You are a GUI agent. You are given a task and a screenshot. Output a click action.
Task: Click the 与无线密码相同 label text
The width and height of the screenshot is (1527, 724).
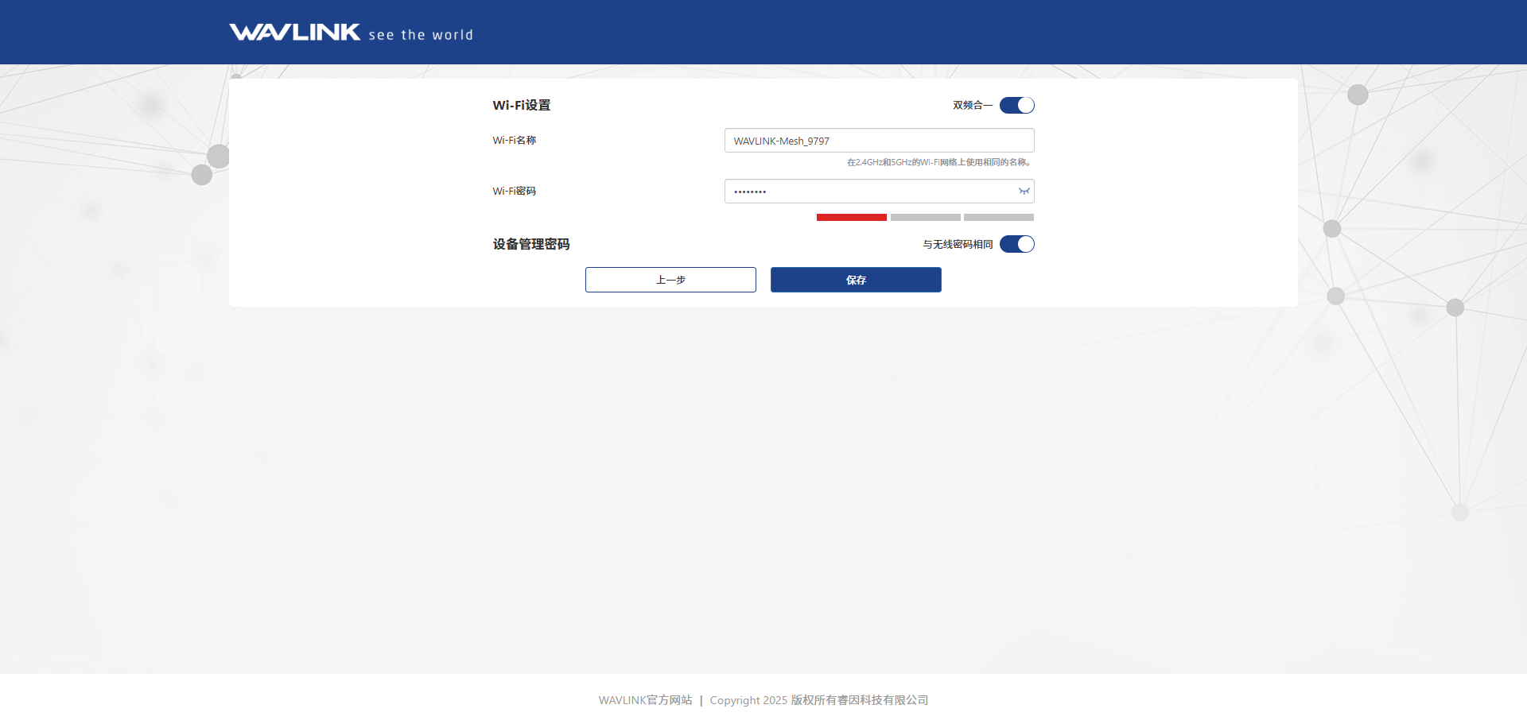click(957, 244)
